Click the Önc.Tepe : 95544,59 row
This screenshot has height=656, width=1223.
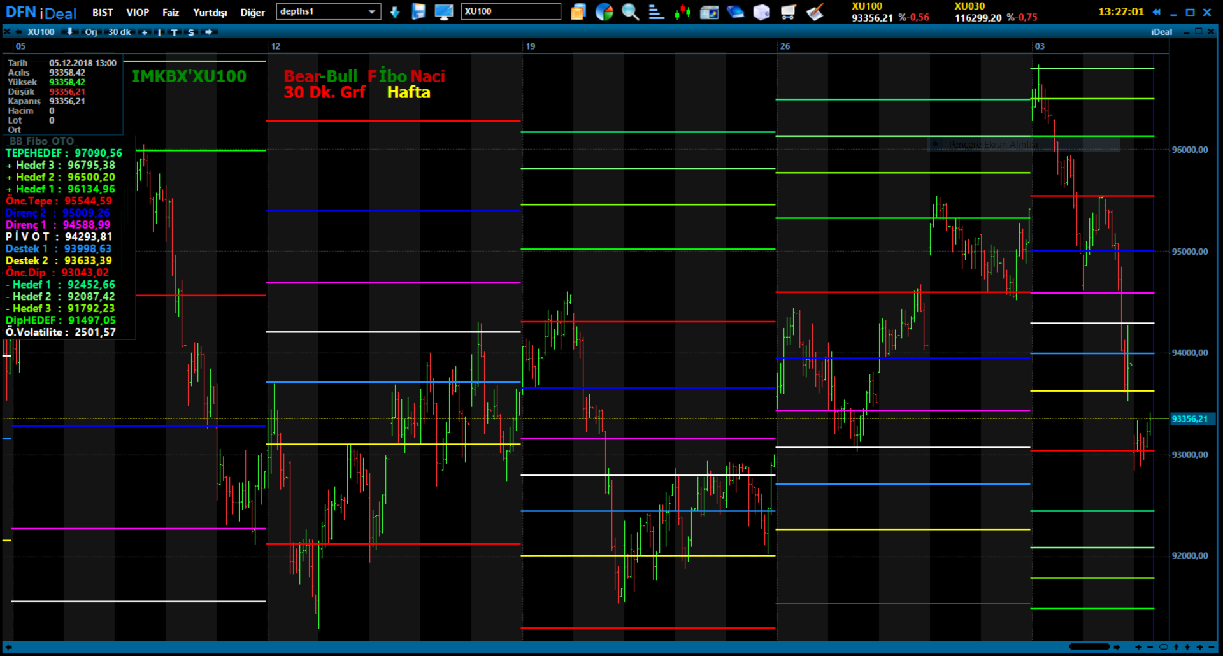59,201
